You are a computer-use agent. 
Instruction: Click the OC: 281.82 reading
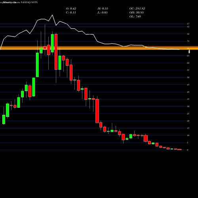point(137,9)
